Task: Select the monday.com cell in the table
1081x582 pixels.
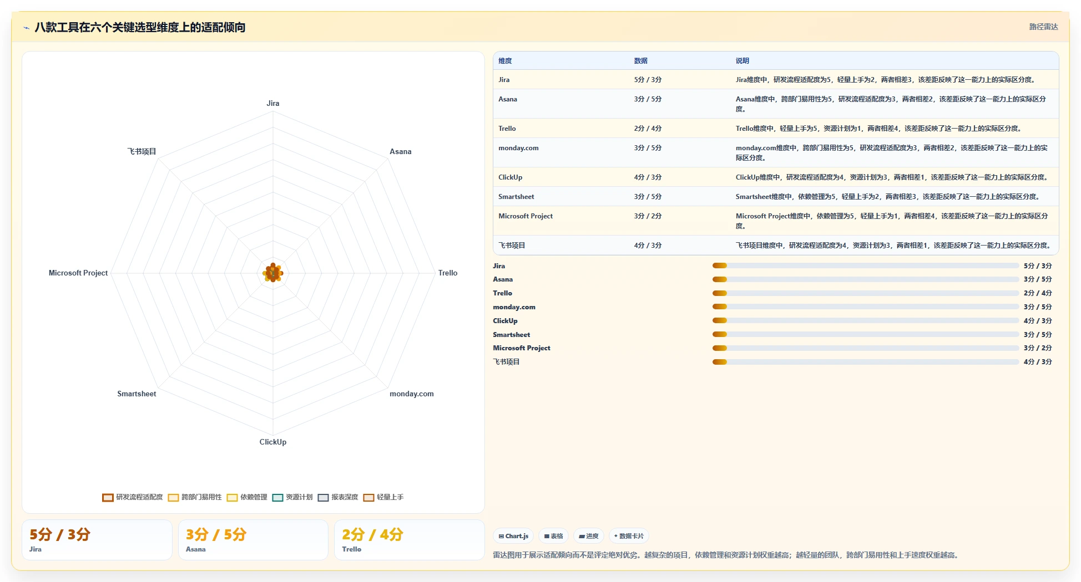Action: click(518, 148)
